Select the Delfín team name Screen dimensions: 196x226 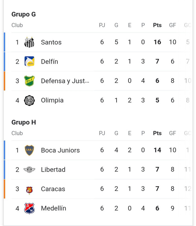pyautogui.click(x=49, y=62)
